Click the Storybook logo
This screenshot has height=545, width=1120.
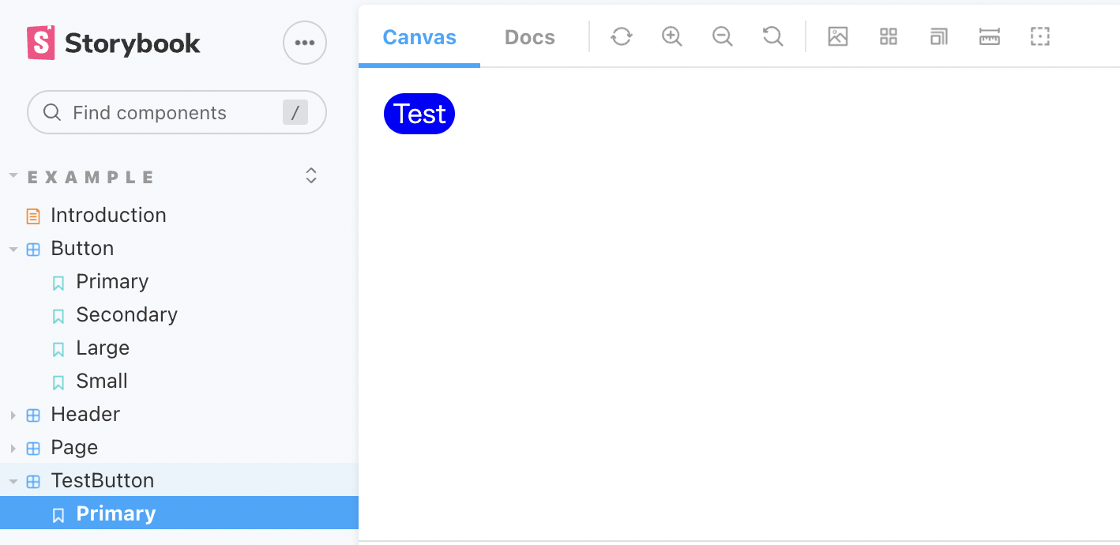pos(114,43)
